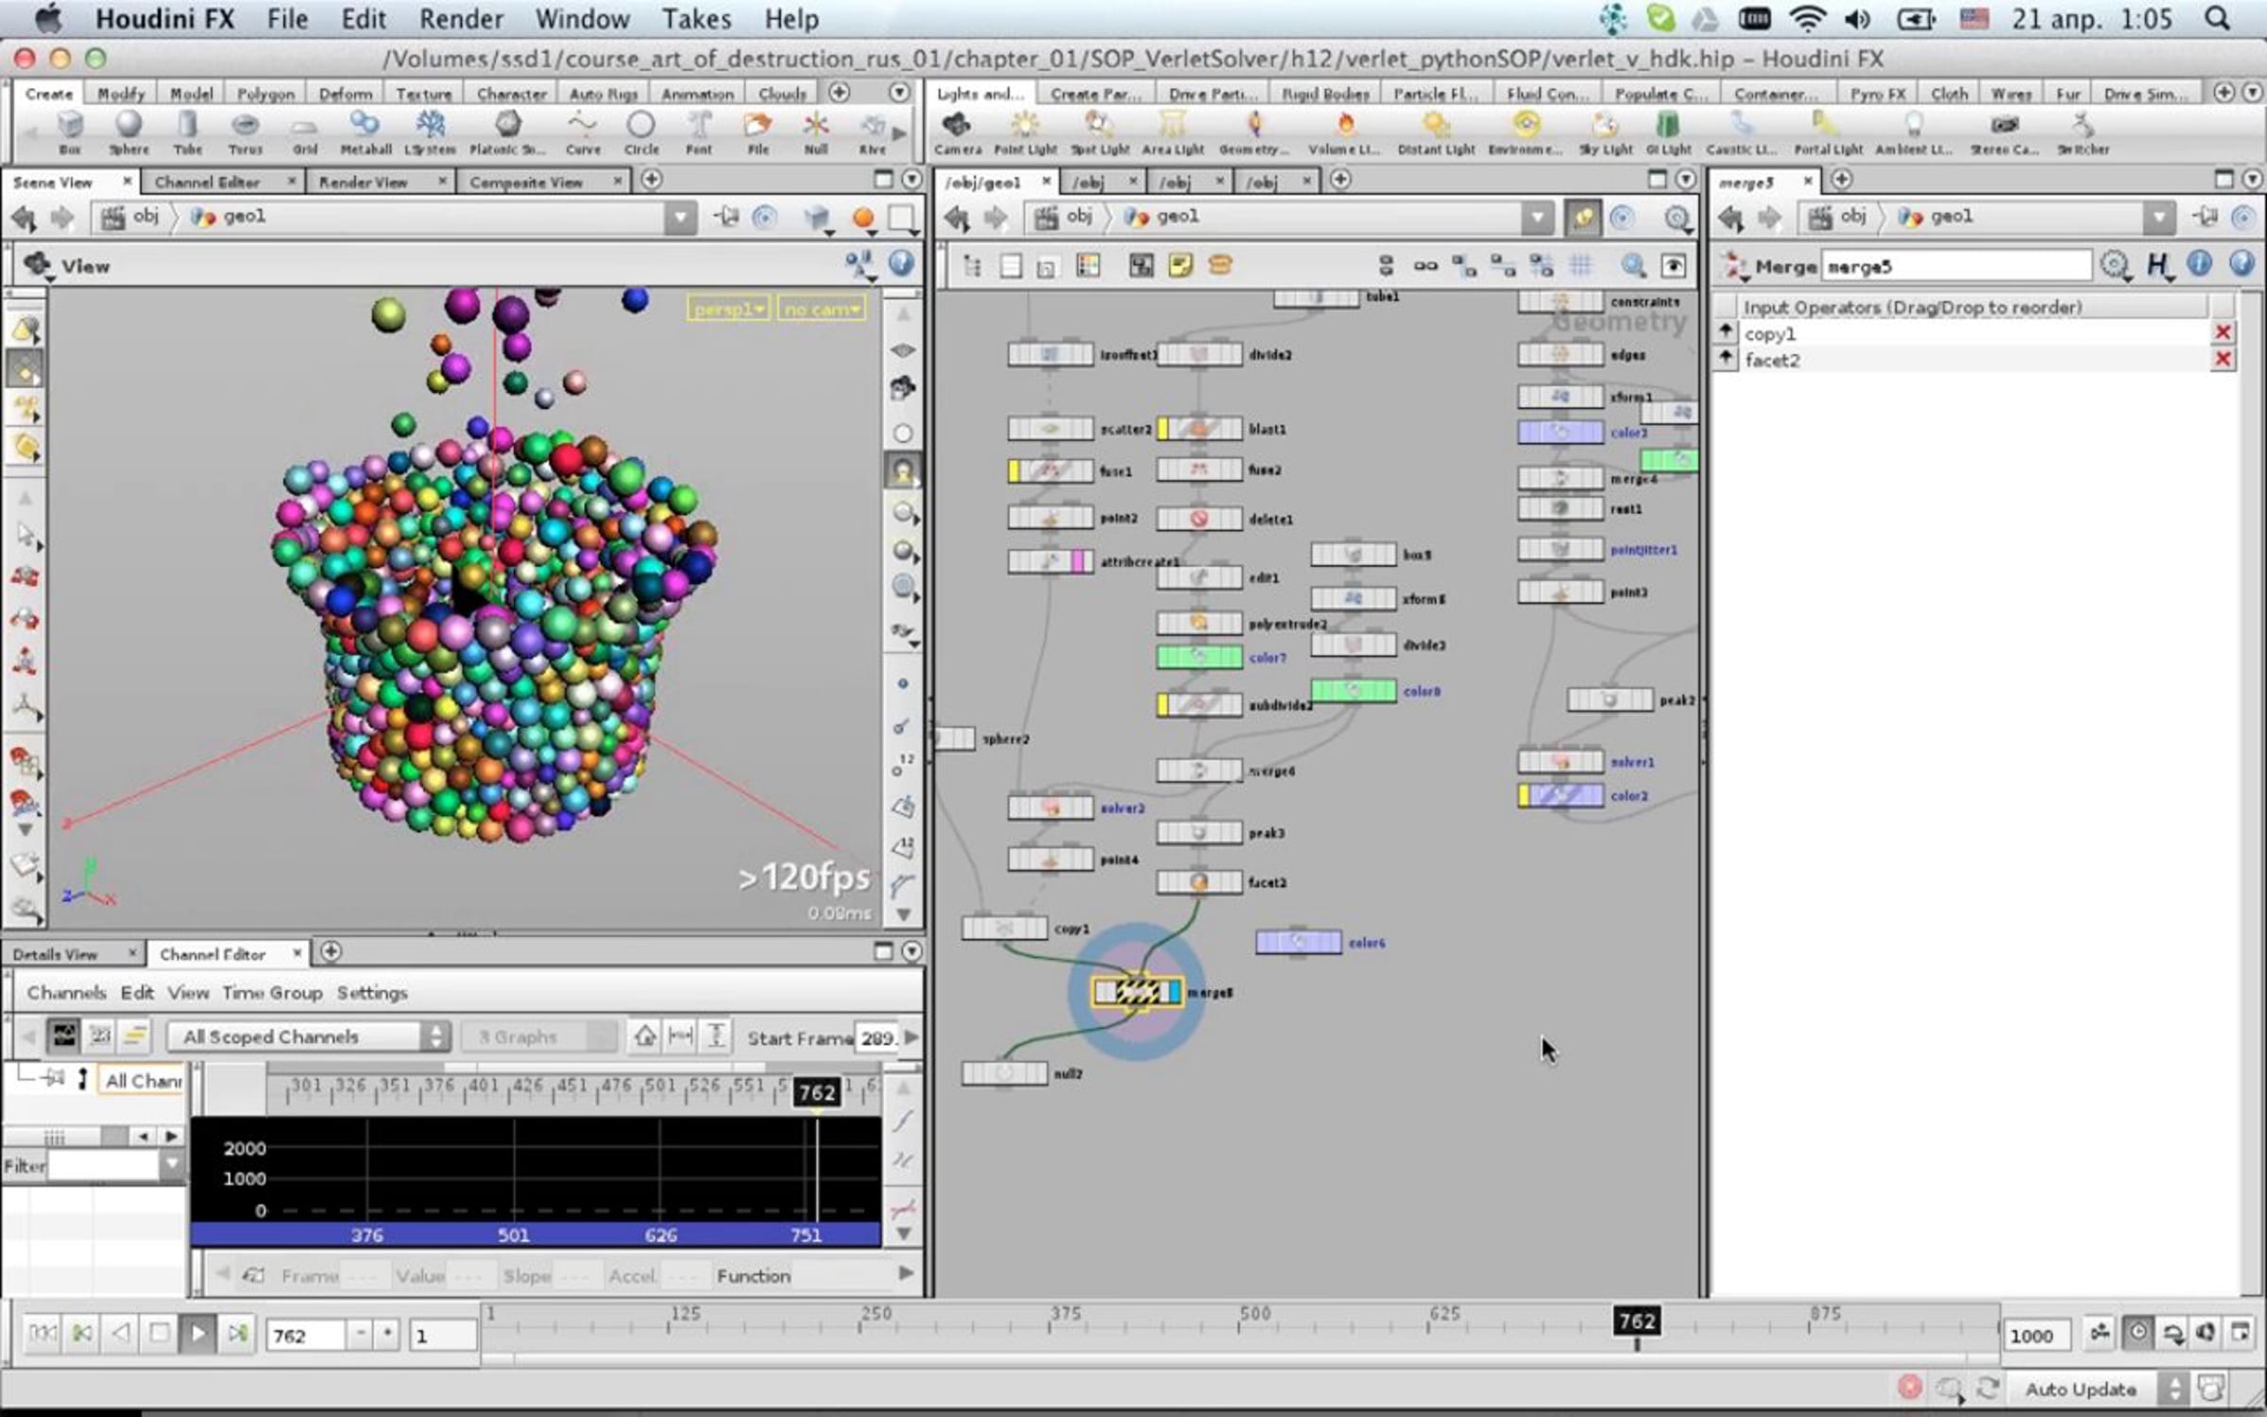
Task: Select the Switcher shelf tool
Action: 2083,131
